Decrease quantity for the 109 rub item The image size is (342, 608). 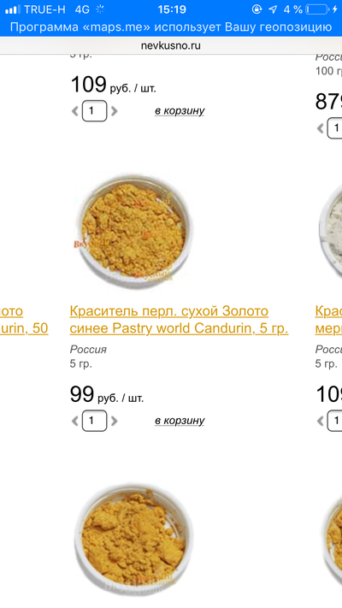[75, 111]
